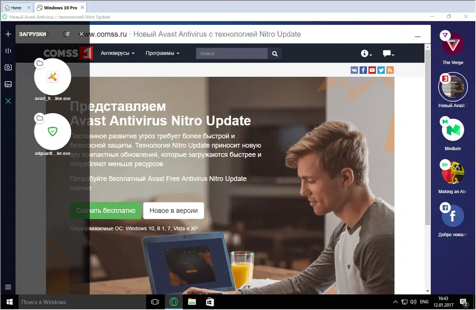Close the ЗАГРУЗКИ downloads panel
This screenshot has width=476, height=310.
(x=81, y=34)
